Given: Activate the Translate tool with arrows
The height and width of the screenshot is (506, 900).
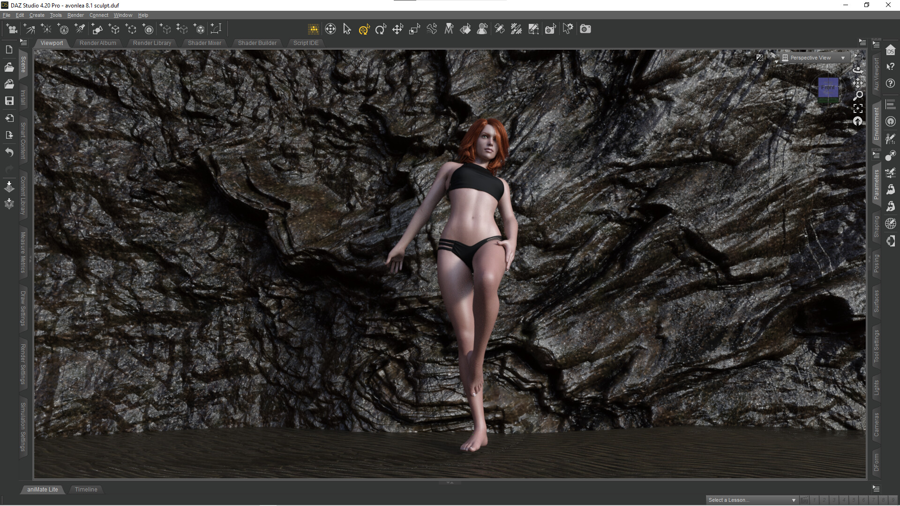Looking at the screenshot, I should click(x=397, y=30).
